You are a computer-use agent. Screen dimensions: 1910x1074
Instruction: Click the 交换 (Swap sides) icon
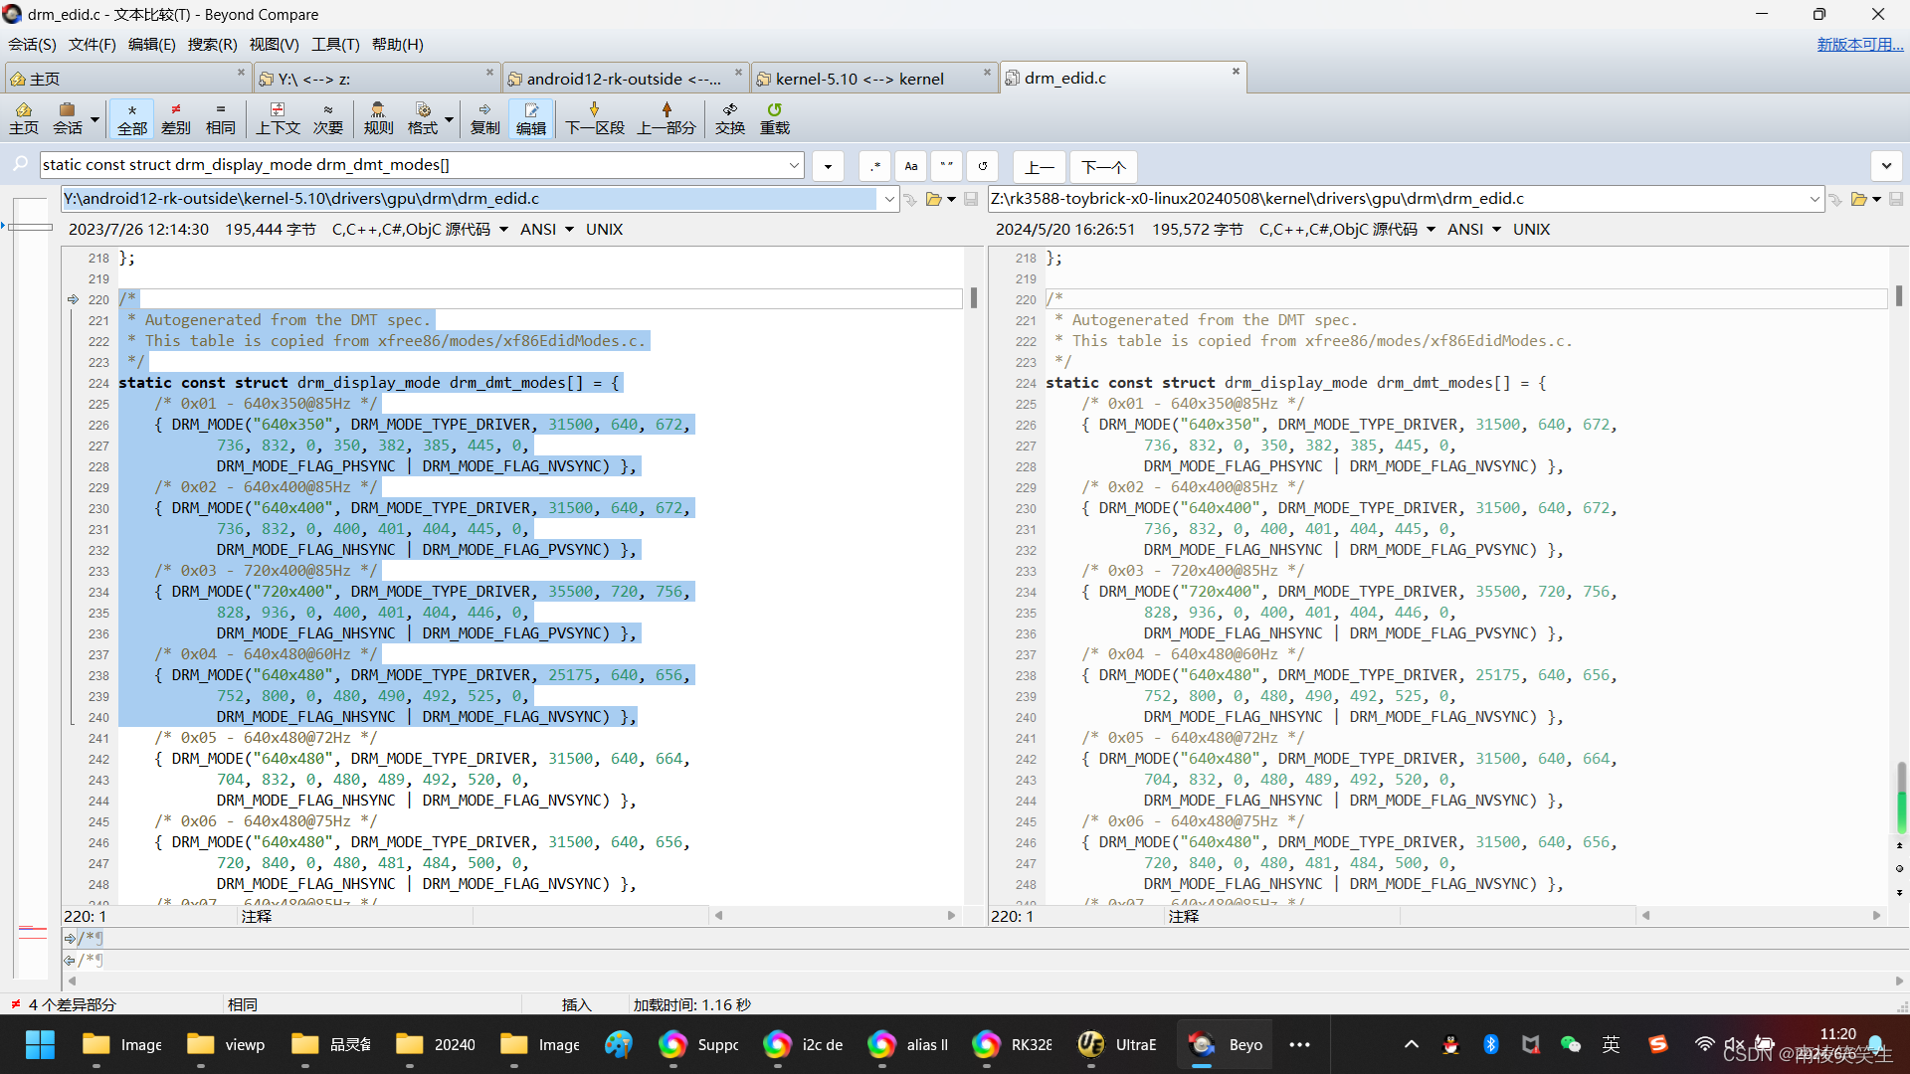pyautogui.click(x=730, y=118)
